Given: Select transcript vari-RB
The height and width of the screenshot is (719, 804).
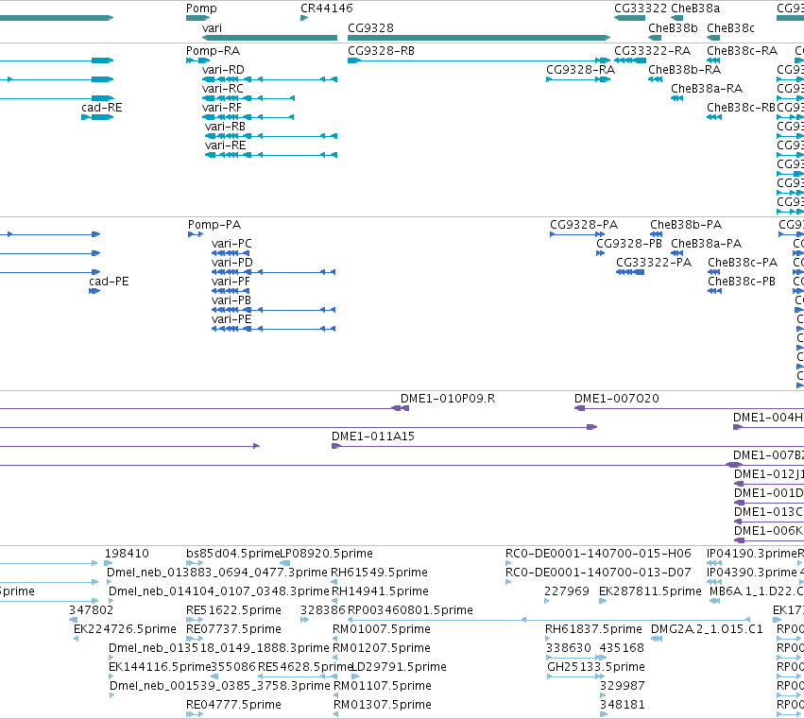Looking at the screenshot, I should click(x=225, y=127).
